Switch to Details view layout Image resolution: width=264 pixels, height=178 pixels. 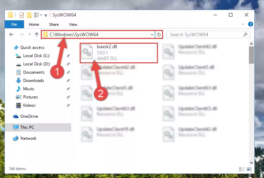point(242,169)
